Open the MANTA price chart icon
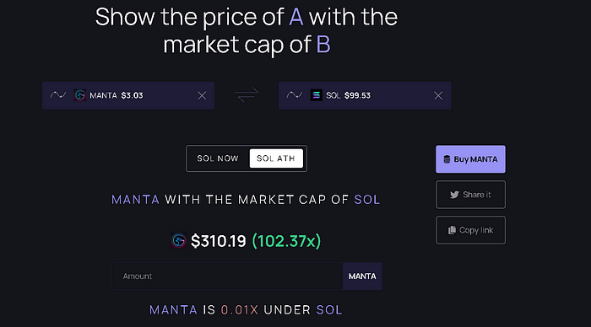The width and height of the screenshot is (591, 327). [58, 95]
